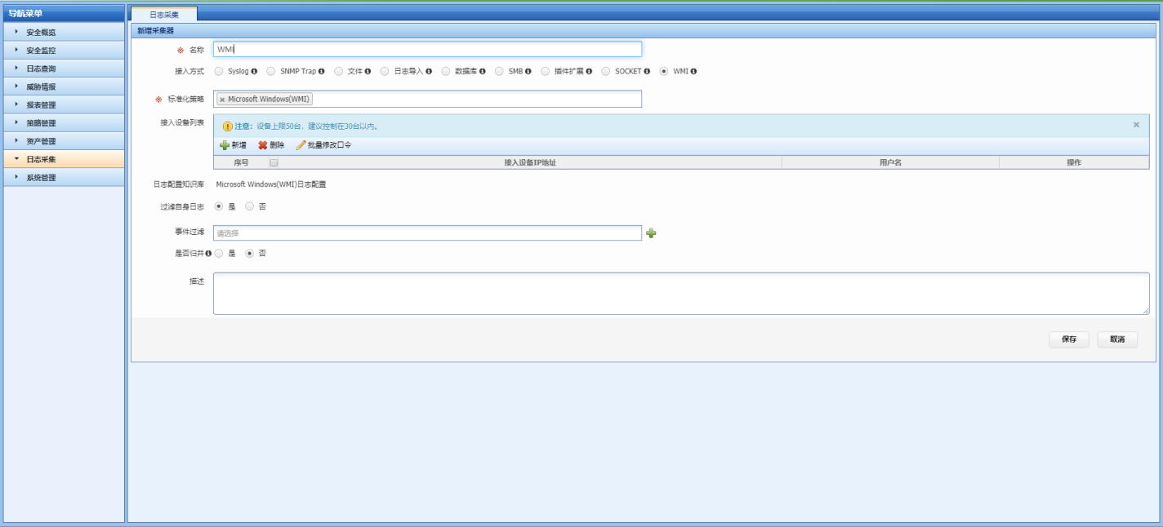Click info icon beside 是否归并 label
Image resolution: width=1163 pixels, height=527 pixels.
click(x=208, y=254)
